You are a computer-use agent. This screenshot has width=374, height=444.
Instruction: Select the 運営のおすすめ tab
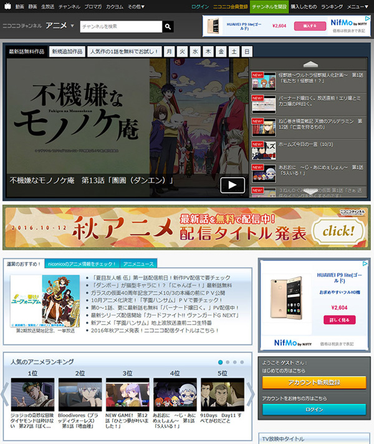pos(24,264)
